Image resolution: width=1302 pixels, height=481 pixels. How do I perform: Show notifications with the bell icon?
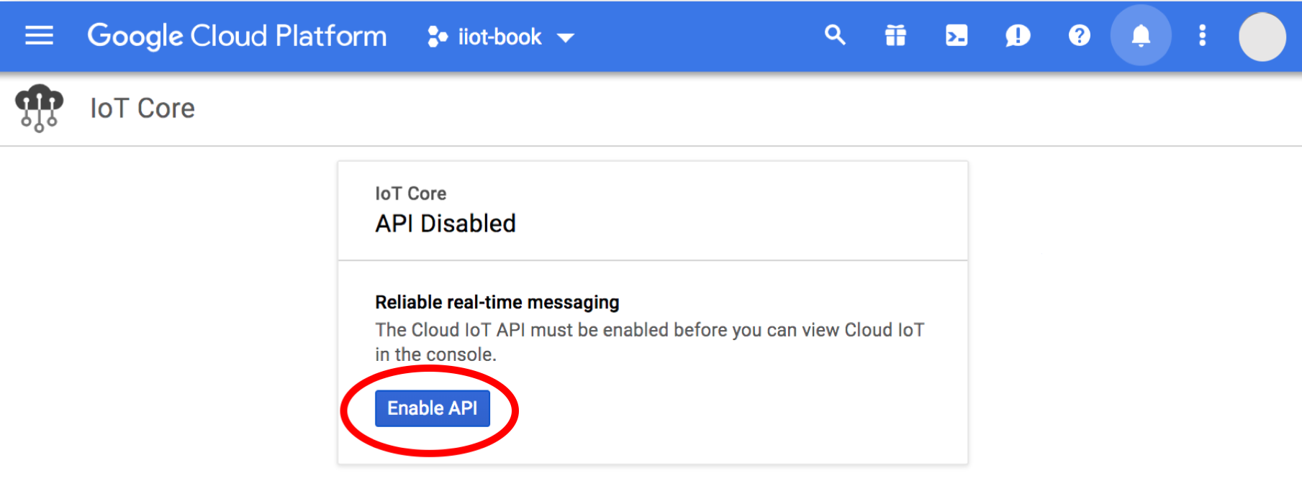click(1141, 35)
